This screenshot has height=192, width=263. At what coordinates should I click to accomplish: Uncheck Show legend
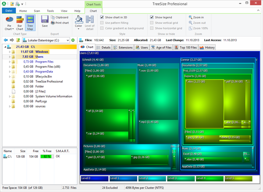[x=152, y=17]
